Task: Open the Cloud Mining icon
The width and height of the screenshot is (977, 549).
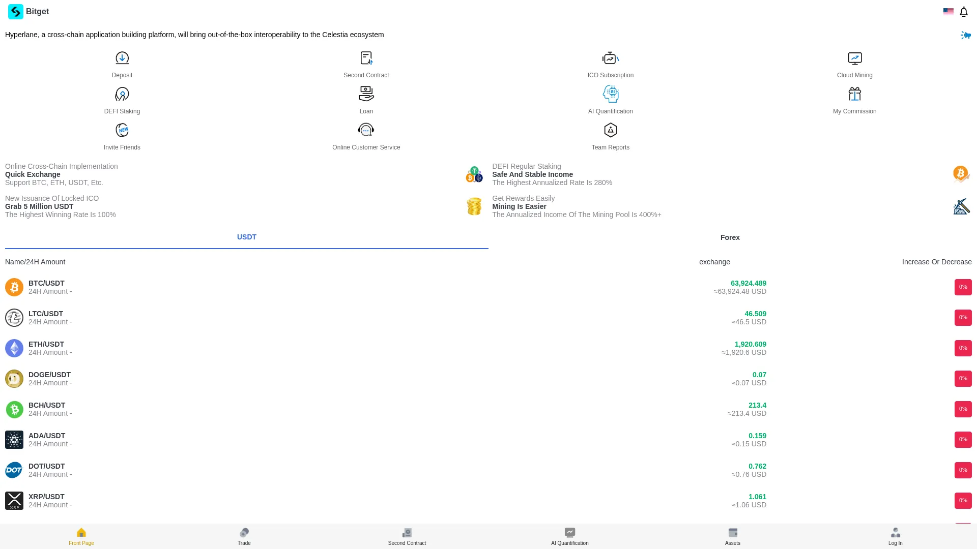Action: click(x=855, y=58)
